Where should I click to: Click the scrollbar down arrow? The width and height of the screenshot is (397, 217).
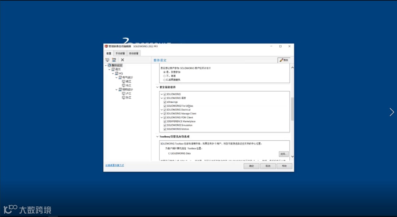tap(293, 157)
